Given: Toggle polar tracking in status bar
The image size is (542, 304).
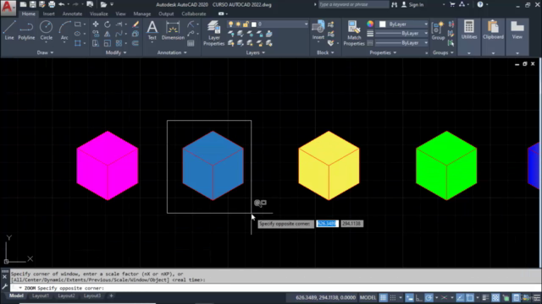Looking at the screenshot, I should pos(429,298).
